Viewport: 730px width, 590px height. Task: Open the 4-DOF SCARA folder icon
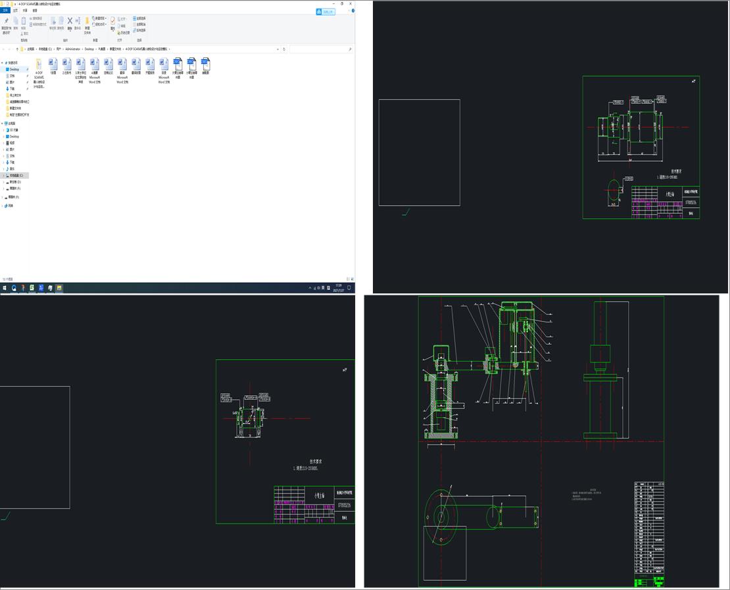pyautogui.click(x=39, y=64)
